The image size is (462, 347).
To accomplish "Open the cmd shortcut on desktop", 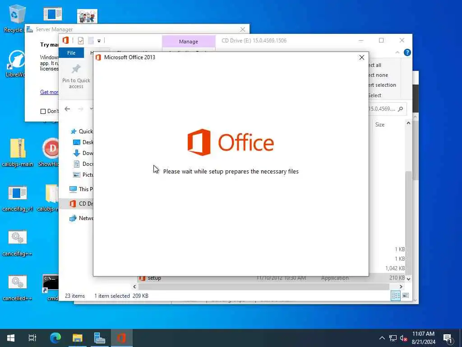I will point(51,288).
